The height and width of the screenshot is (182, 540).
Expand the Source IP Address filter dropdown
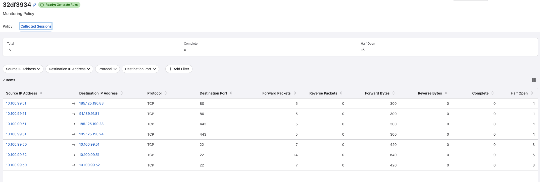(x=23, y=69)
